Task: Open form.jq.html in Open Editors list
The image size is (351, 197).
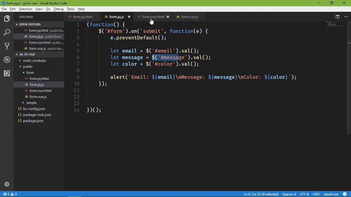Action: [x=39, y=30]
